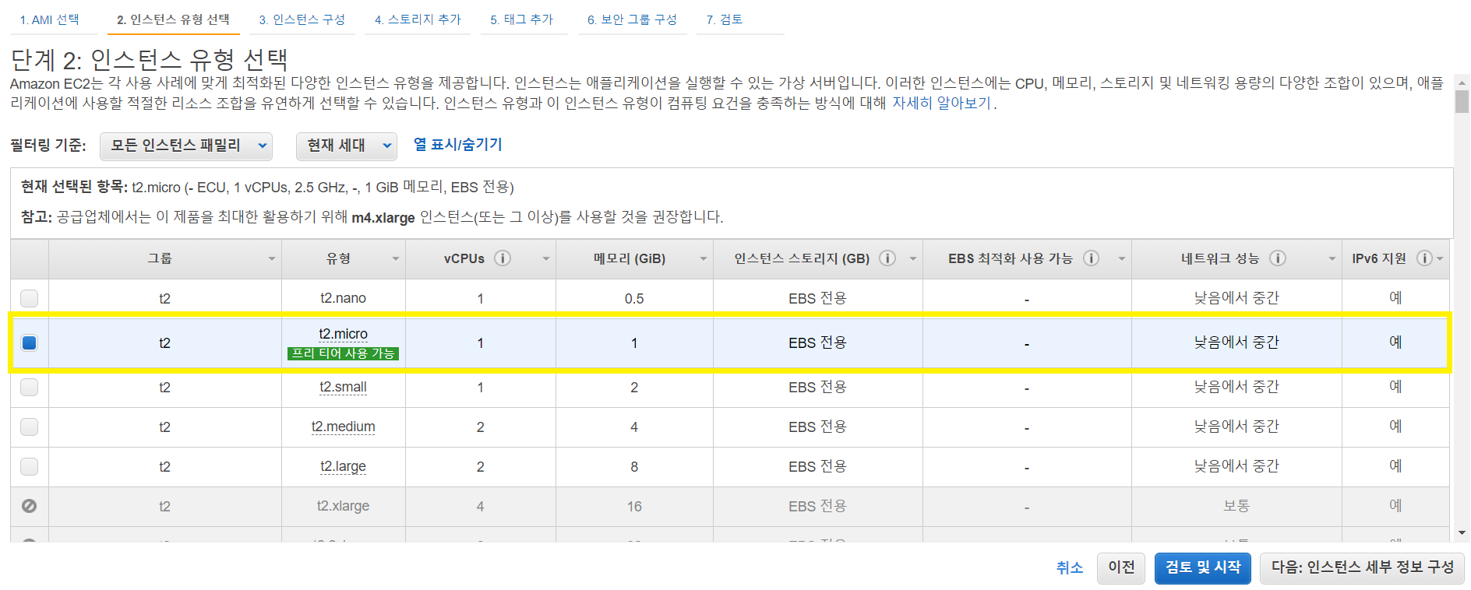
Task: Select the t2.small instance checkbox
Action: pos(29,387)
